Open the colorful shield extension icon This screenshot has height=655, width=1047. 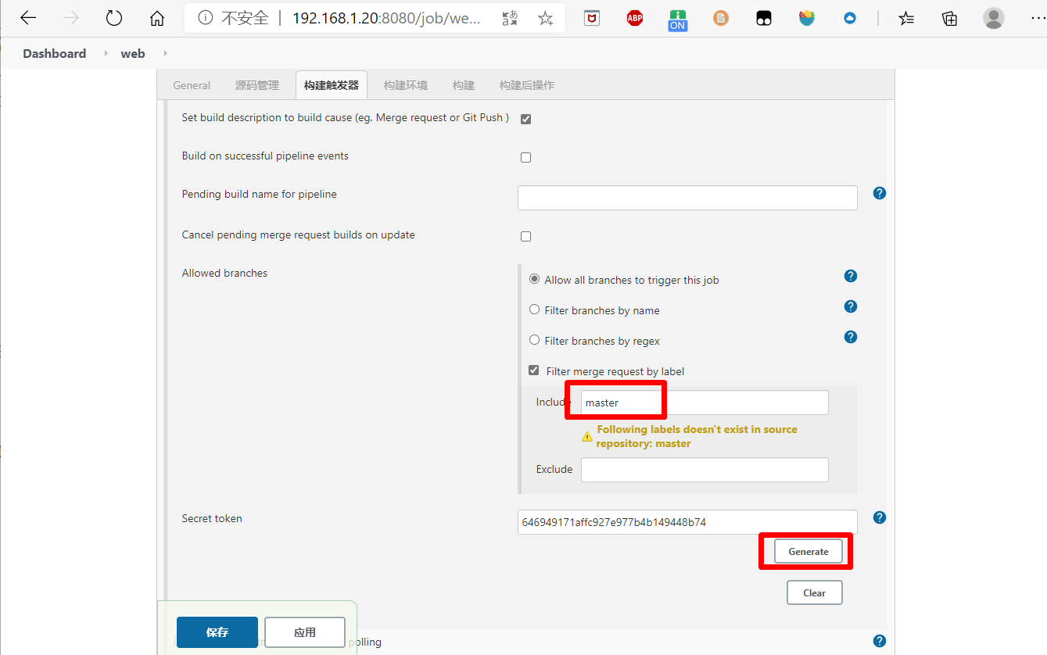(807, 18)
